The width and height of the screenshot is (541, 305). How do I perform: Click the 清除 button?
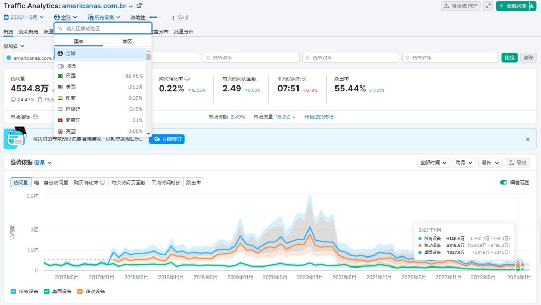click(528, 58)
